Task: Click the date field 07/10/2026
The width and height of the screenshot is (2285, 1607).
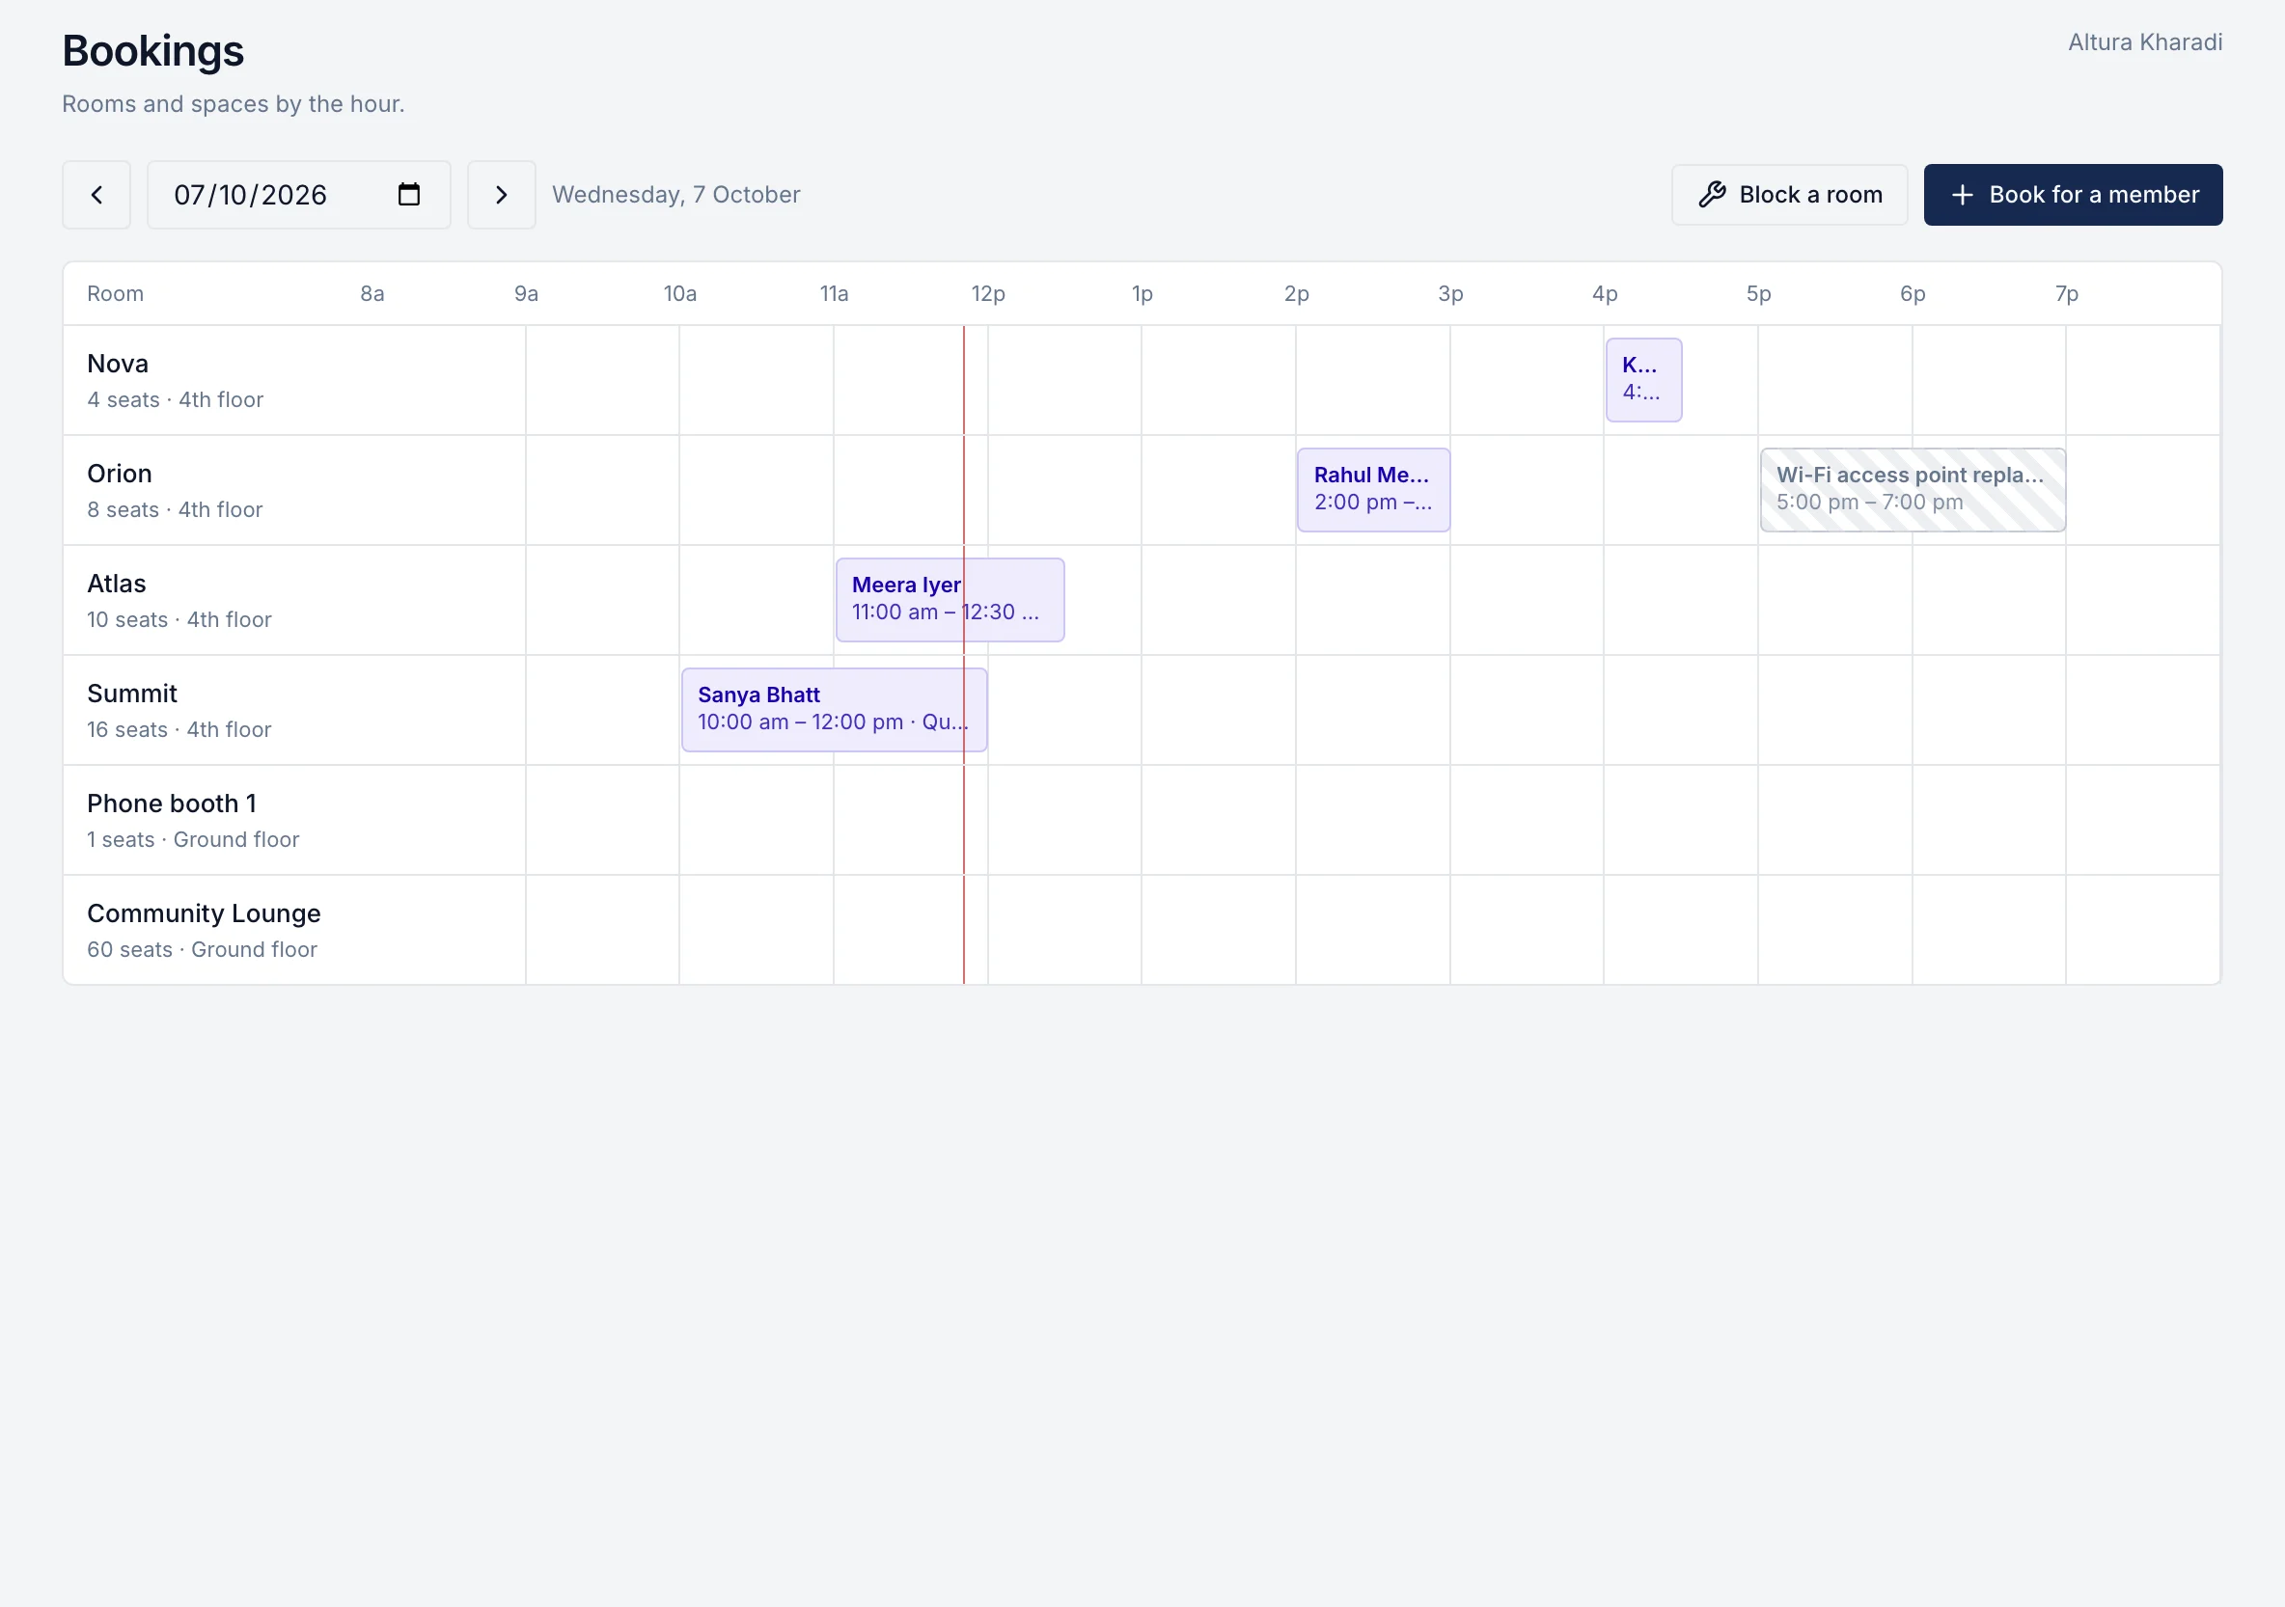Action: tap(298, 195)
